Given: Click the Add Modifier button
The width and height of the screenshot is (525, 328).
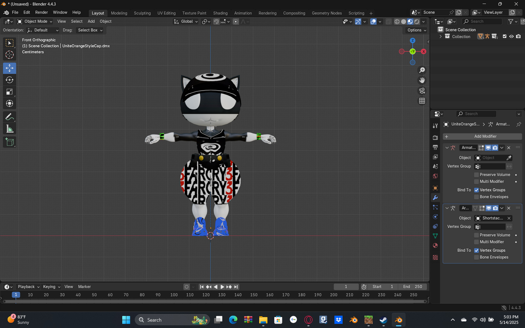Looking at the screenshot, I should click(x=482, y=137).
